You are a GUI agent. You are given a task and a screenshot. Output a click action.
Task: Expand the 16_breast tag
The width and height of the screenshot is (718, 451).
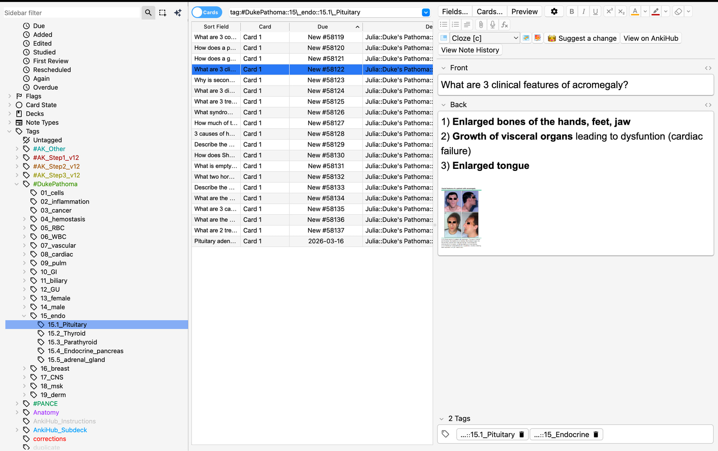coord(24,368)
